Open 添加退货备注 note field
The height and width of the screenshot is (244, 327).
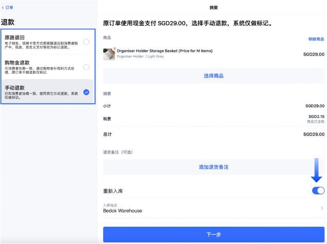[x=214, y=167]
